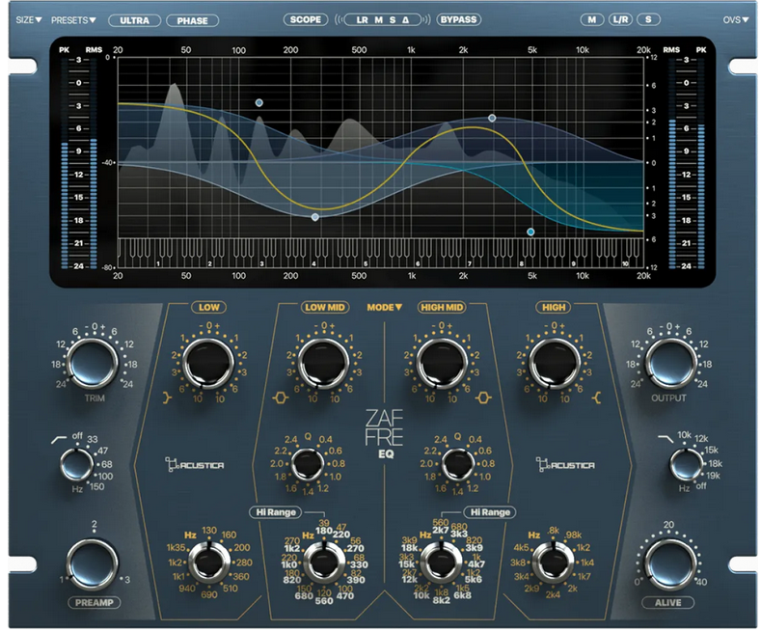Toggle Hi Range for the low mid band
Viewport: 761px width, 631px height.
(276, 512)
